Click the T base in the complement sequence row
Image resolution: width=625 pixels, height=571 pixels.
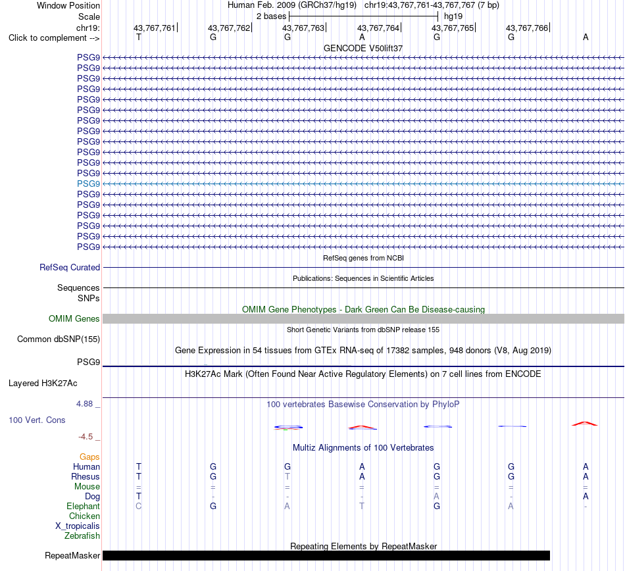click(139, 37)
